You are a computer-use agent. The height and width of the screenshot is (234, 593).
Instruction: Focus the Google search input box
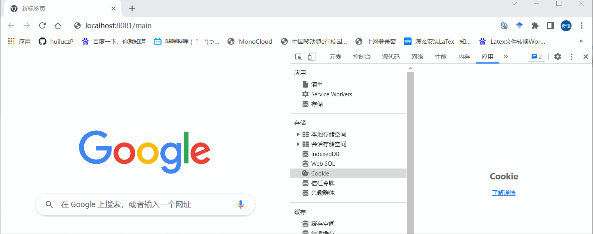point(145,204)
